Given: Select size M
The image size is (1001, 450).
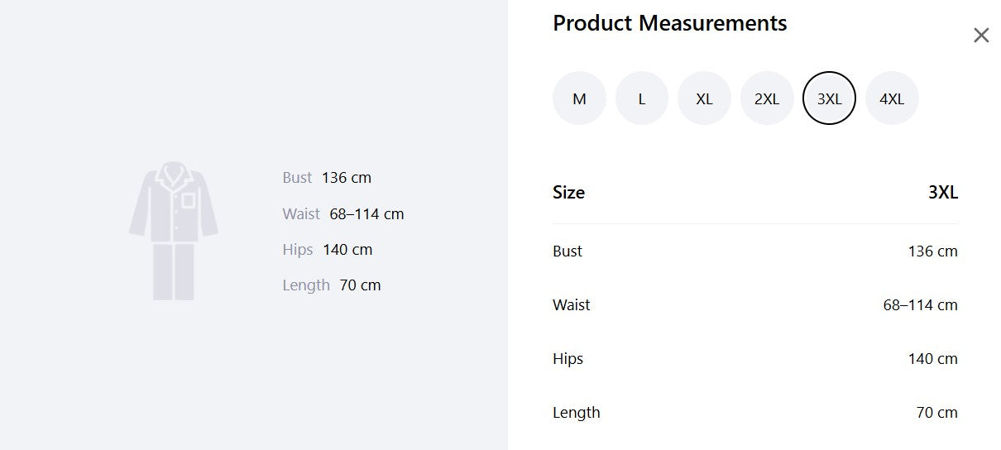Looking at the screenshot, I should [x=579, y=98].
